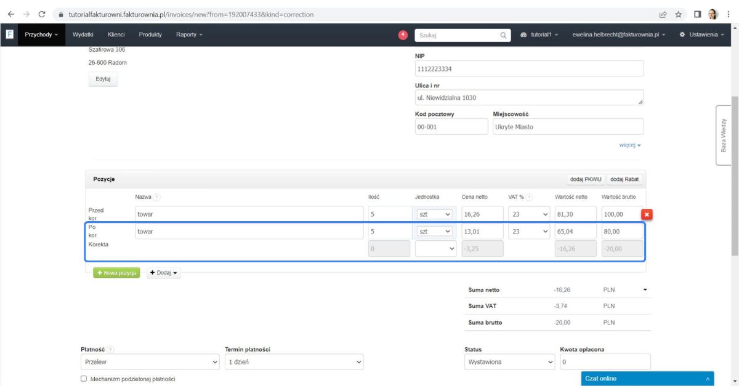Open the tutorial1 account dropdown
The height and width of the screenshot is (388, 739).
(540, 34)
